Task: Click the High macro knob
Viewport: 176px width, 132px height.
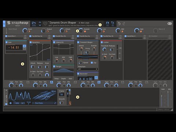Action: [x=137, y=30]
